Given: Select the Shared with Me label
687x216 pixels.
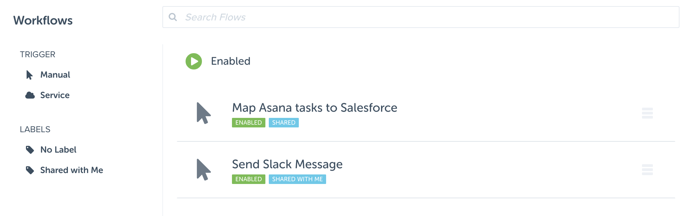Looking at the screenshot, I should [x=72, y=170].
